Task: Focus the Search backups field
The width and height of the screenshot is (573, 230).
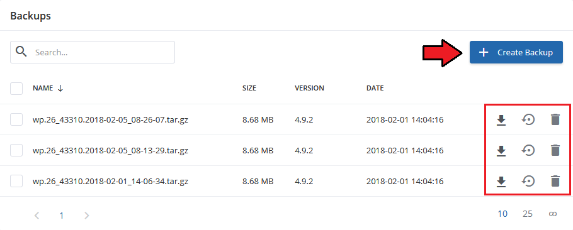Action: tap(93, 52)
